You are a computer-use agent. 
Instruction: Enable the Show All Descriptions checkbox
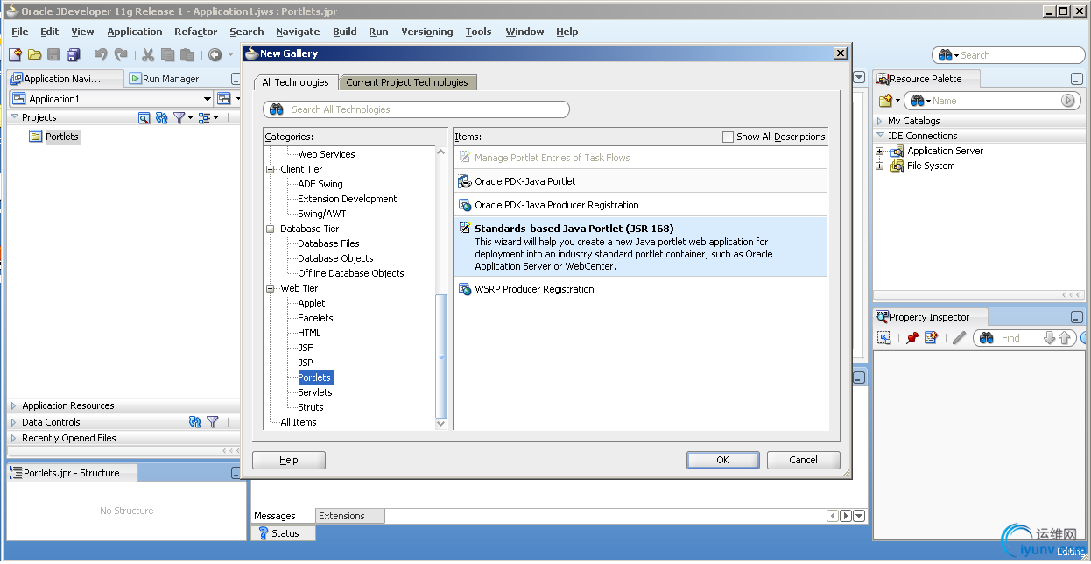[x=728, y=137]
